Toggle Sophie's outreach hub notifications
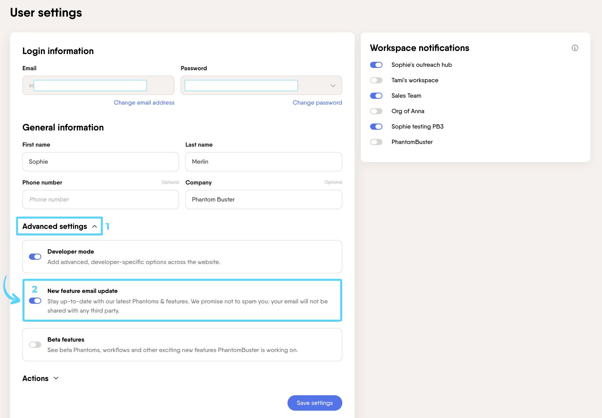This screenshot has height=418, width=602. [x=376, y=65]
